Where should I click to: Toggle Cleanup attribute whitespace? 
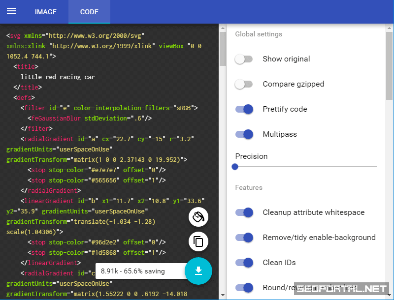[x=244, y=212]
